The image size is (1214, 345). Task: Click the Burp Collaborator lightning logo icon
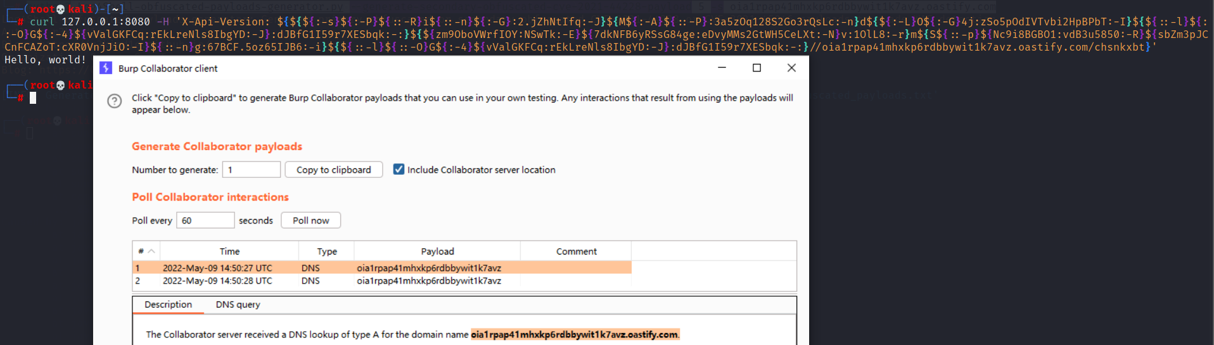point(106,68)
